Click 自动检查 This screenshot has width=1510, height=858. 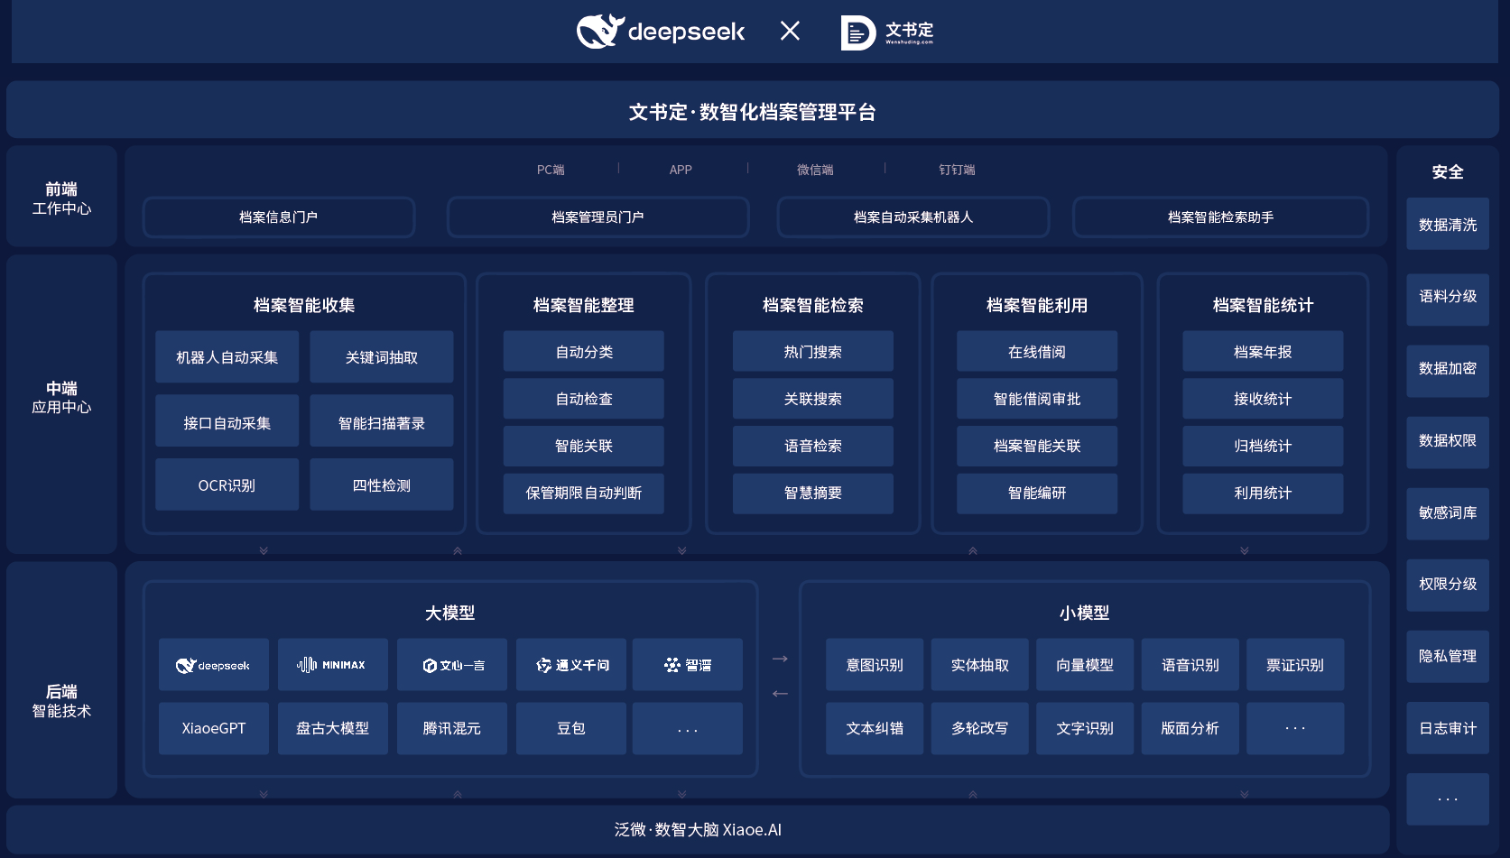point(584,399)
